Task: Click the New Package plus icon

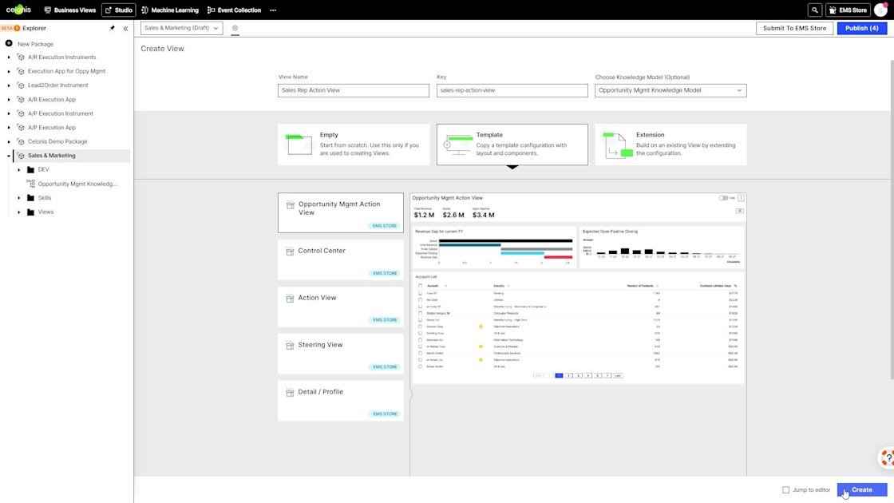Action: [9, 43]
